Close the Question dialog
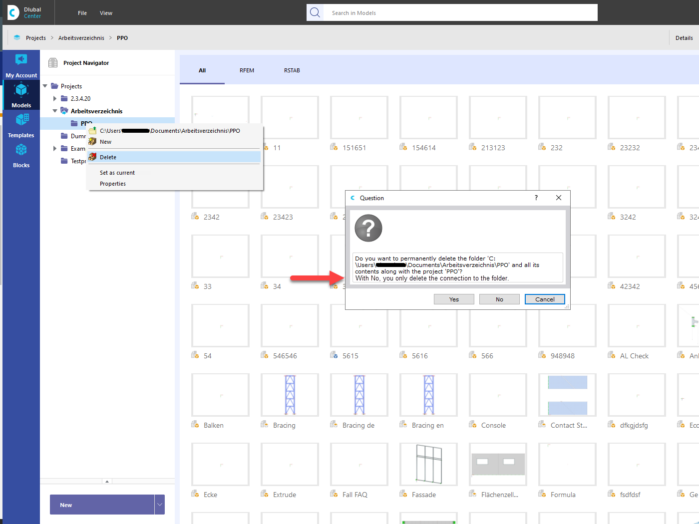 [559, 198]
